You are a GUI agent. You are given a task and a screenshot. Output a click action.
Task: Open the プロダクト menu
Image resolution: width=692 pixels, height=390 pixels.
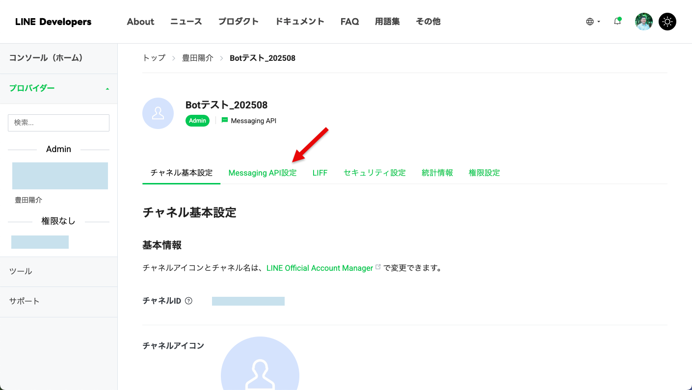pyautogui.click(x=239, y=22)
